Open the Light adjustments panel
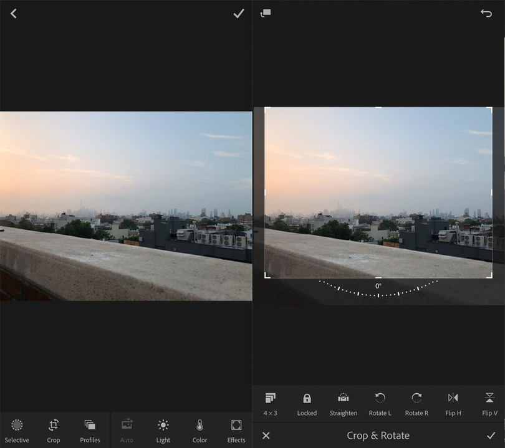The image size is (505, 448). tap(163, 431)
